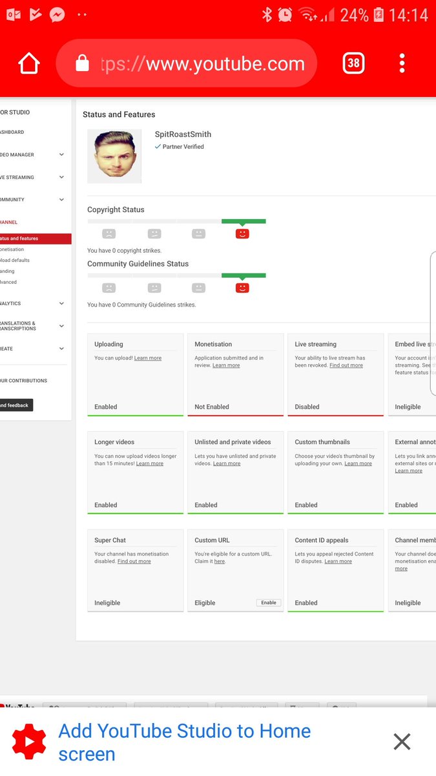Click the 'You have 0 copyright strikes' text

tap(125, 251)
